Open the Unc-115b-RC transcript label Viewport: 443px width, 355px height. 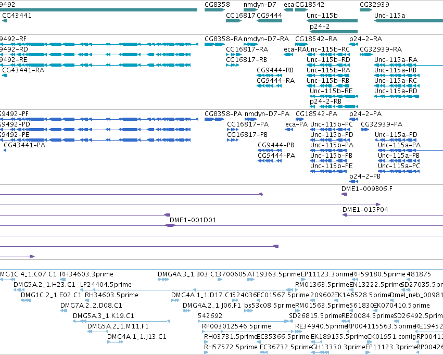tap(328, 49)
